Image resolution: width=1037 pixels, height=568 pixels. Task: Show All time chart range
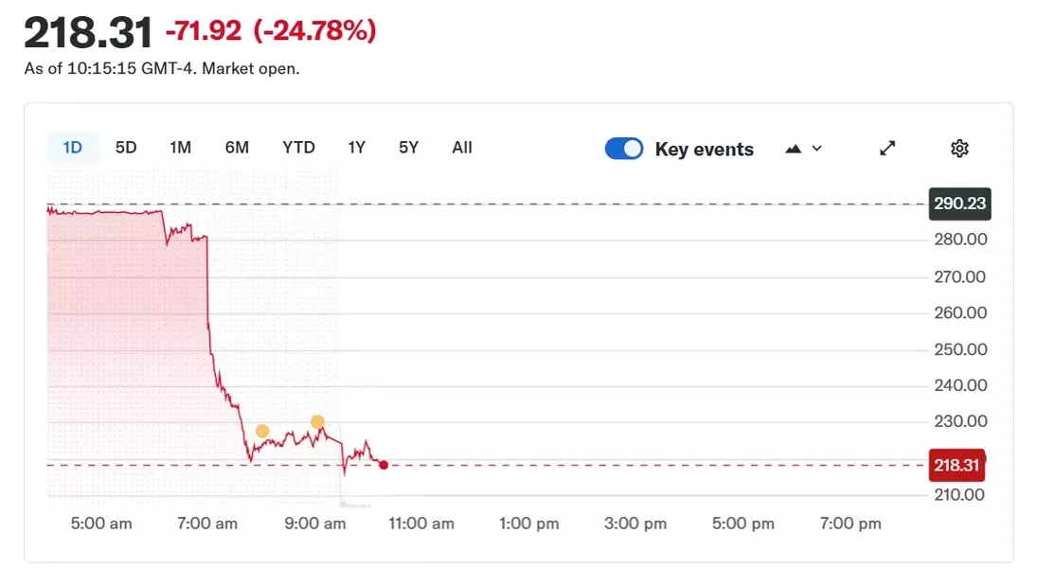461,148
